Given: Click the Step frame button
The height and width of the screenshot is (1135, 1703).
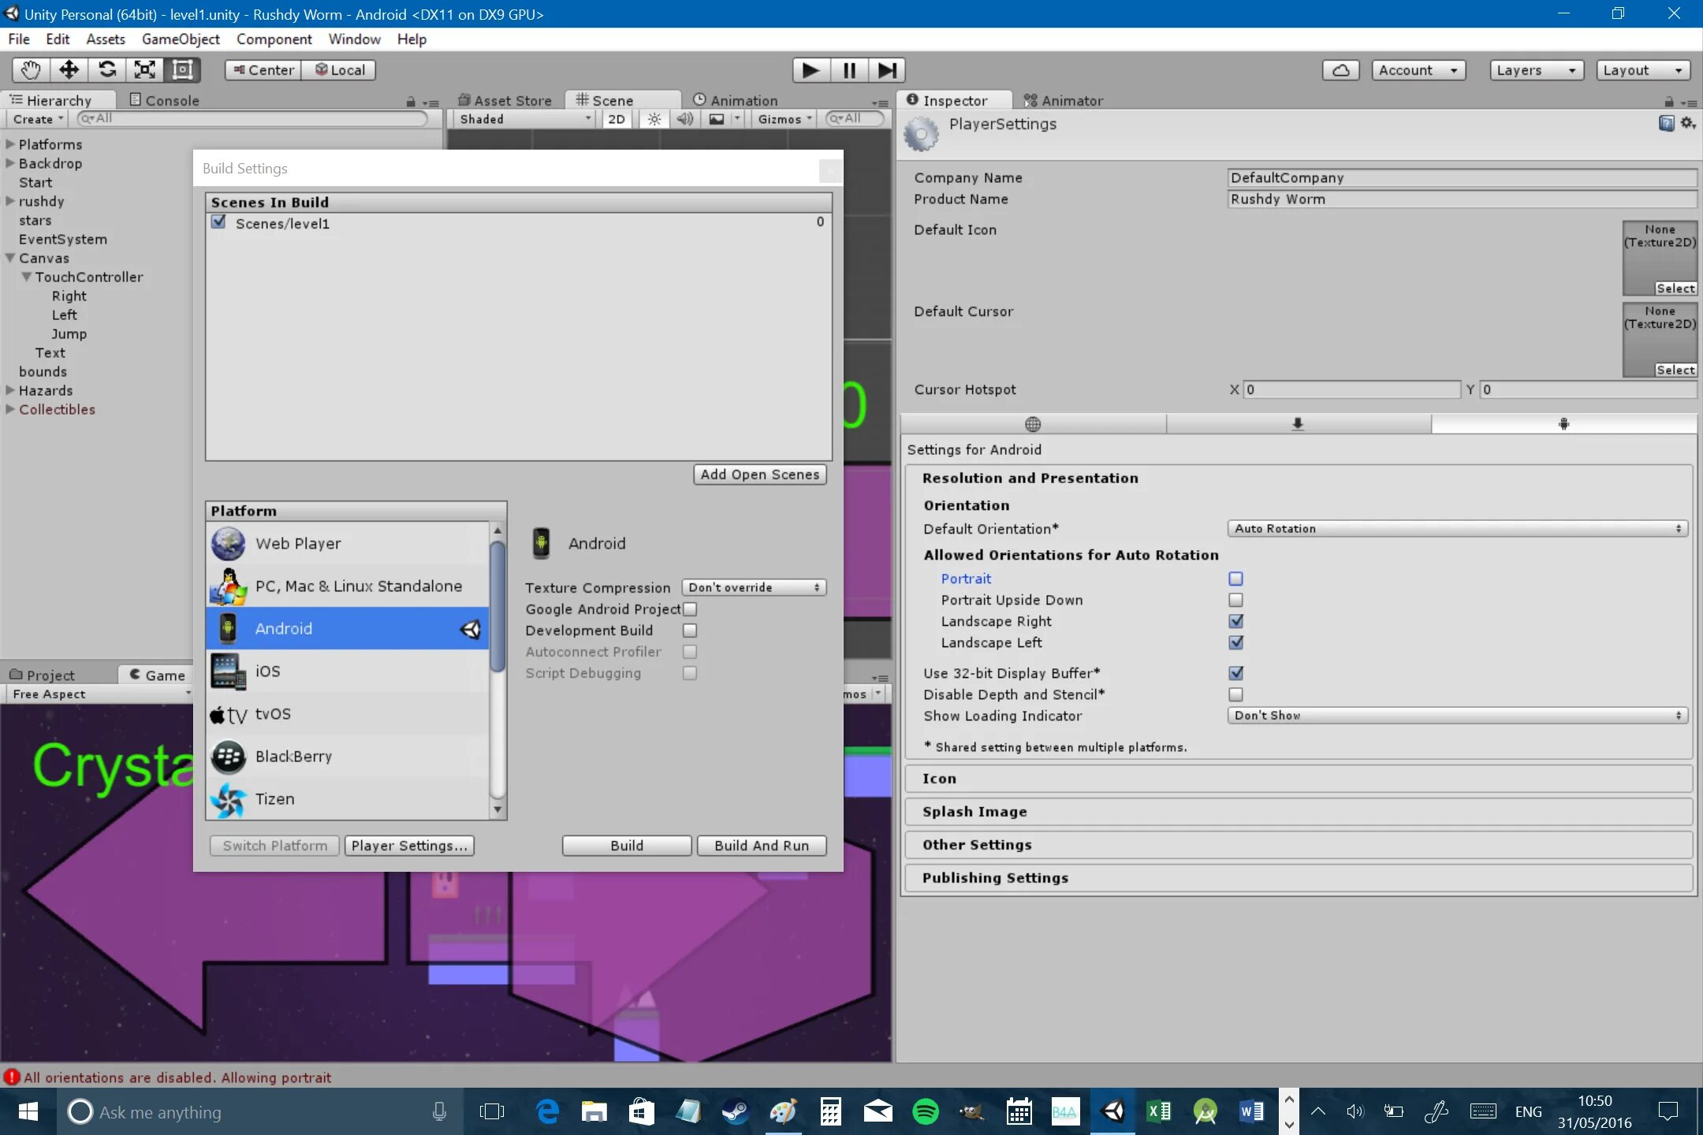Looking at the screenshot, I should tap(886, 70).
